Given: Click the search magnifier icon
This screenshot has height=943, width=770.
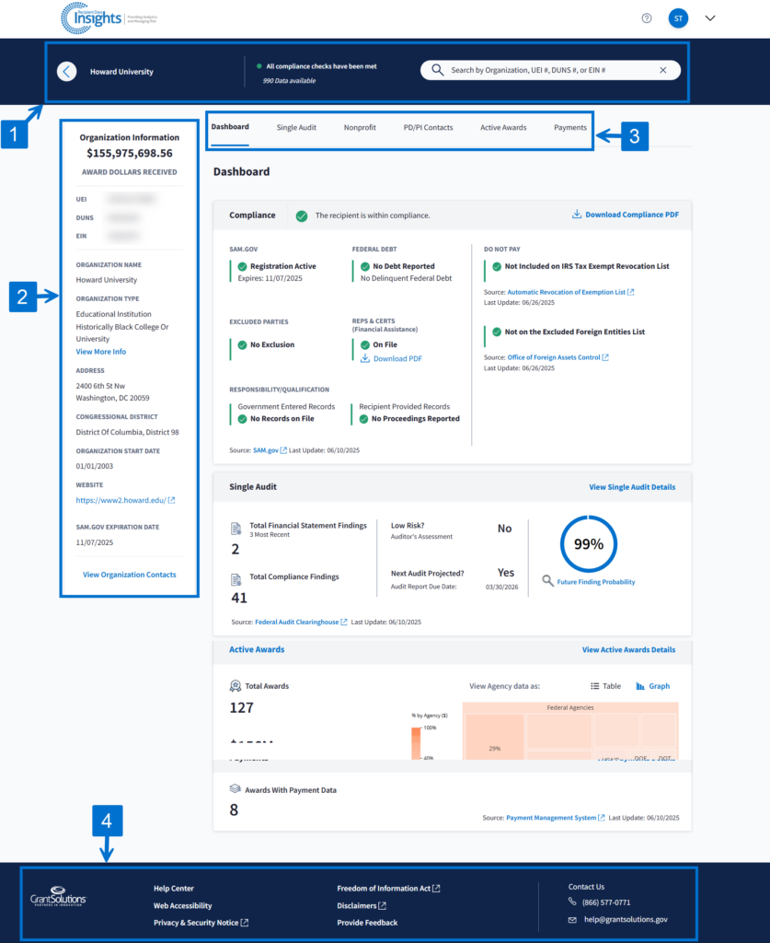Looking at the screenshot, I should pos(437,70).
